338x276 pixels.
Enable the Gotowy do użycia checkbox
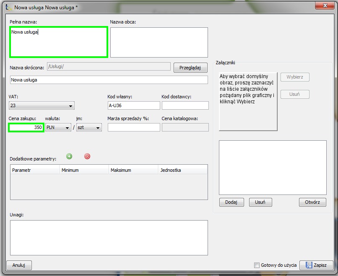tap(257, 265)
